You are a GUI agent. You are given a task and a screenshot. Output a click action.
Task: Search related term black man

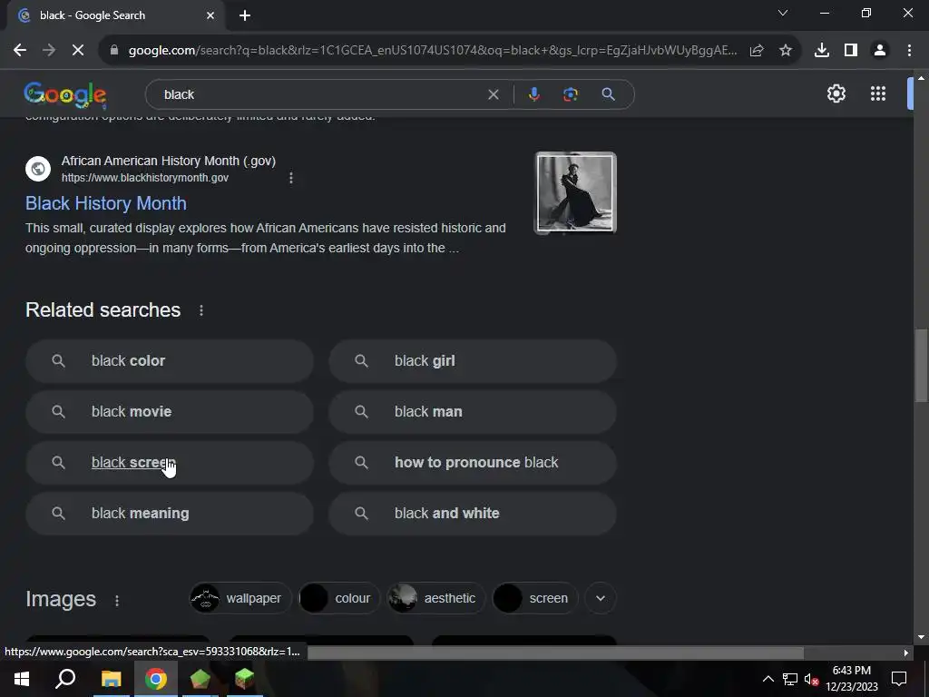(x=473, y=412)
